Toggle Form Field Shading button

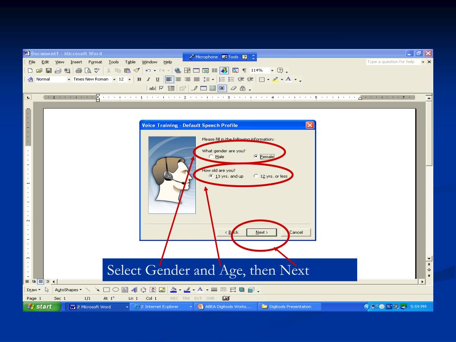pyautogui.click(x=222, y=89)
